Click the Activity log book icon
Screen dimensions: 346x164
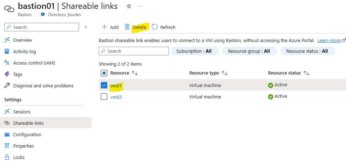pyautogui.click(x=7, y=51)
